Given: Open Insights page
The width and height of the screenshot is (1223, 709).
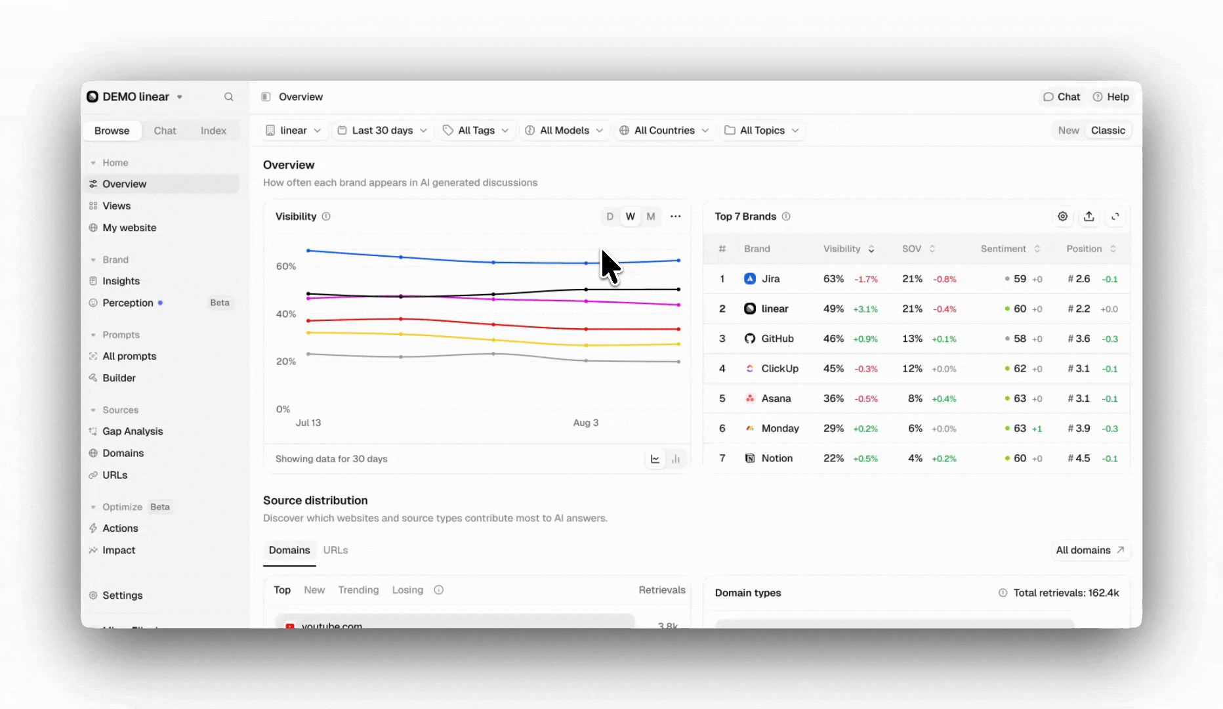Looking at the screenshot, I should 121,281.
